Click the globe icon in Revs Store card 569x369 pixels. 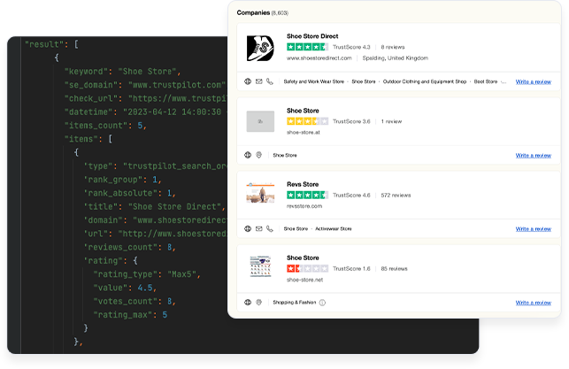[248, 229]
